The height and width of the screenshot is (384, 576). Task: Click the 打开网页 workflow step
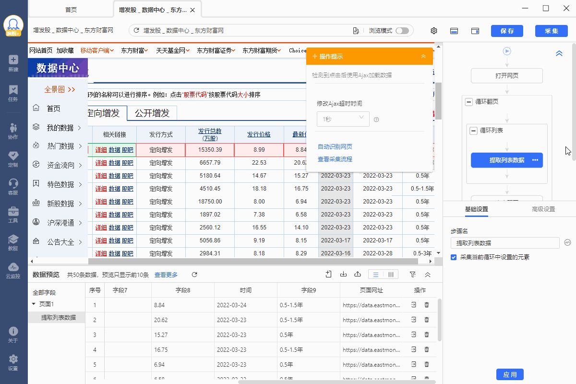507,76
